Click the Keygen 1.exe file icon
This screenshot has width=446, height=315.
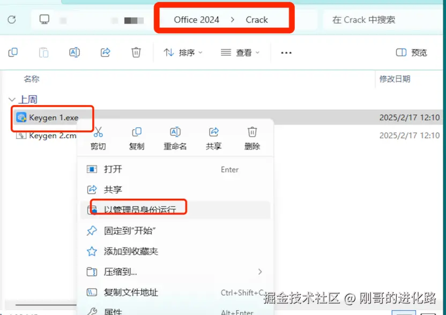(x=21, y=117)
